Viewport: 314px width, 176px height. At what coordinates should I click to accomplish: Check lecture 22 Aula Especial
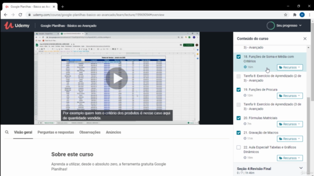pos(238,147)
